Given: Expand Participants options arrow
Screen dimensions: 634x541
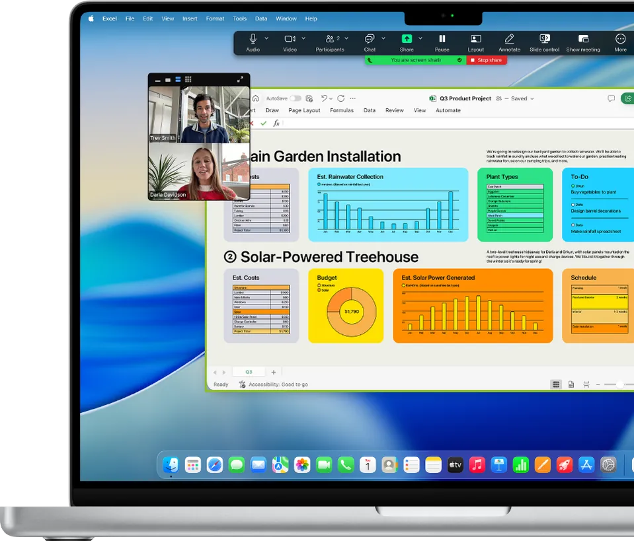Looking at the screenshot, I should (x=346, y=38).
